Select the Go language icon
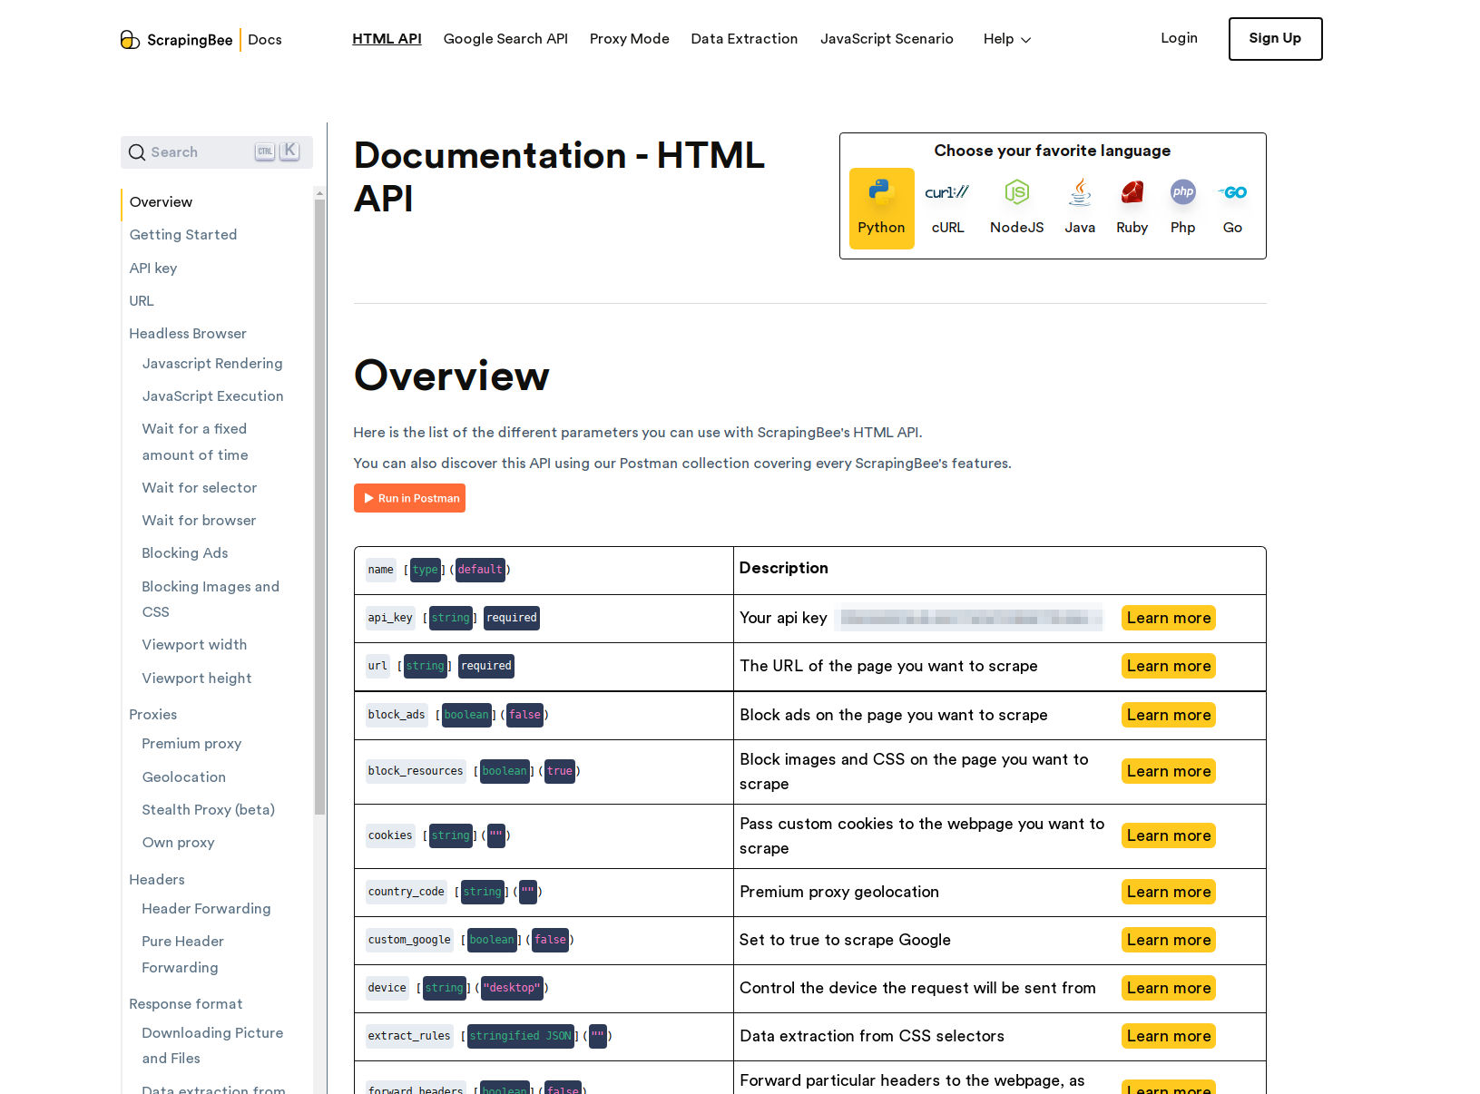 (x=1232, y=191)
